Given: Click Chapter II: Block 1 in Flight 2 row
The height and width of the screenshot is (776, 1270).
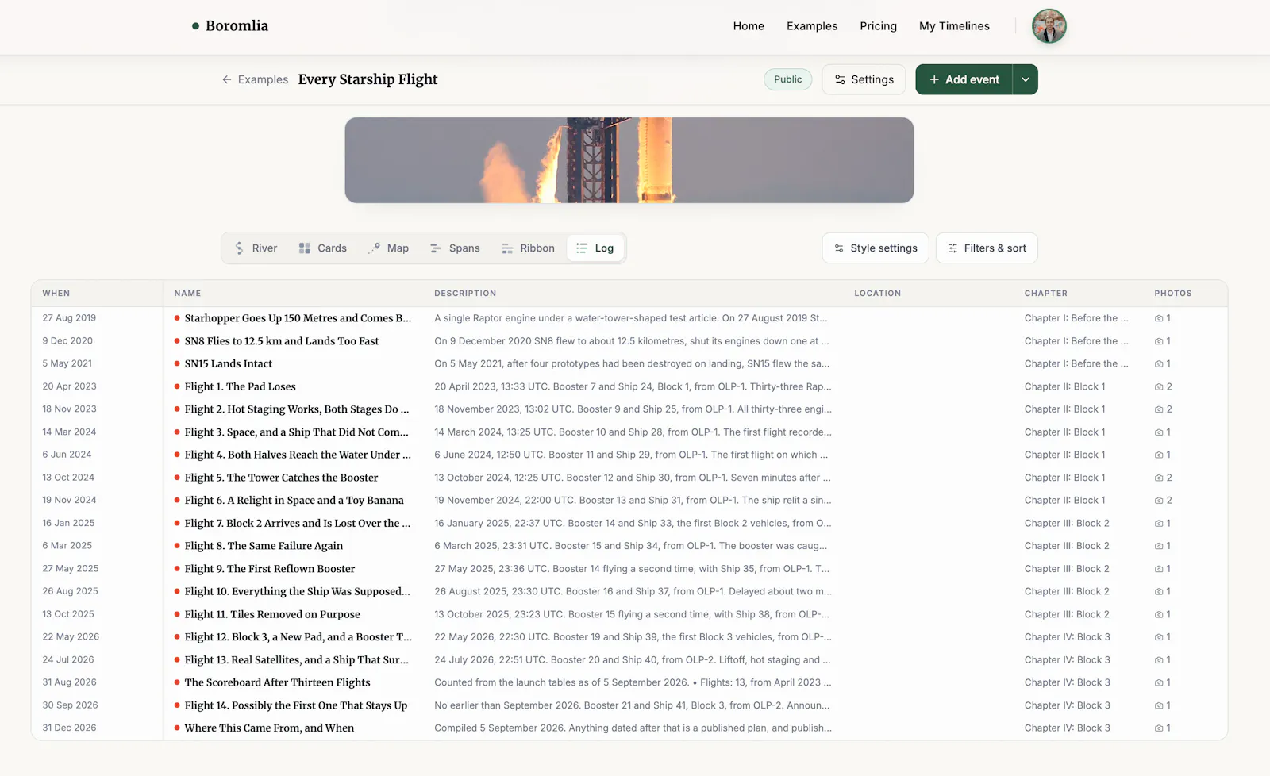Looking at the screenshot, I should 1064,409.
